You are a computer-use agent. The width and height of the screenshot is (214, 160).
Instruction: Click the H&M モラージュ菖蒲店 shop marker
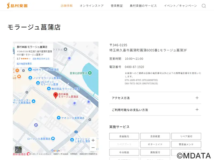30,69
